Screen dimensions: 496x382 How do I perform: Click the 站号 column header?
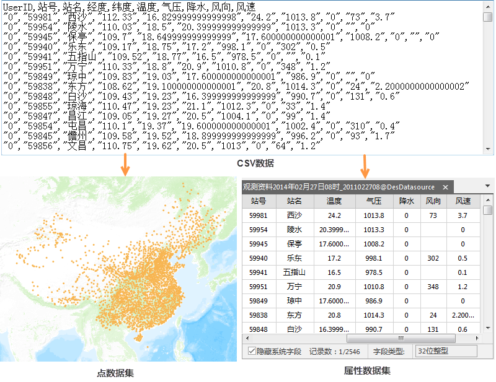(259, 201)
